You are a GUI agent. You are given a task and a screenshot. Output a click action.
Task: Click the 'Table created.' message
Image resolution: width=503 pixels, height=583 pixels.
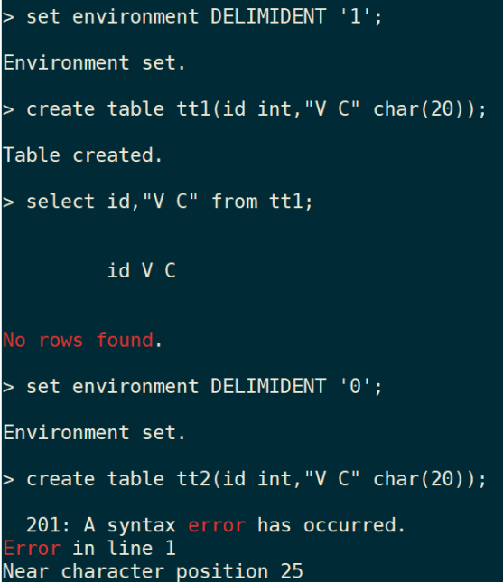click(83, 155)
